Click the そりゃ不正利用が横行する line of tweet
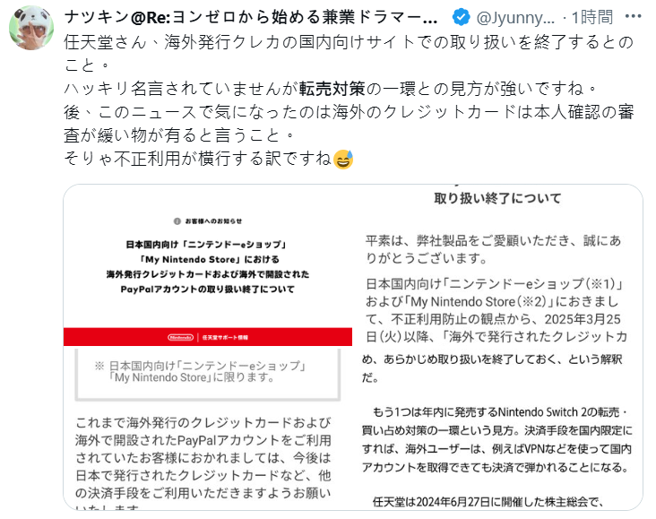 198,159
